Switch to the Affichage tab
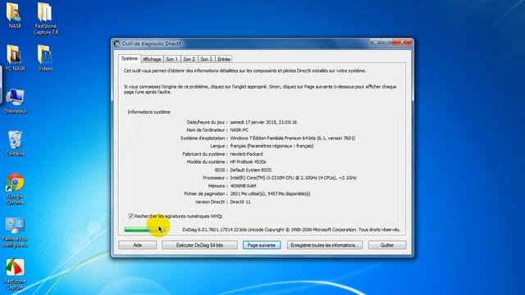The image size is (525, 295). click(x=152, y=59)
